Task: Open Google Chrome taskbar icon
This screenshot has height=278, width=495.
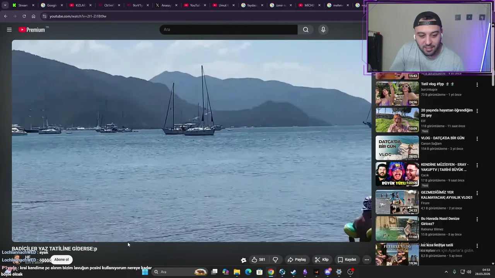Action: [271, 272]
